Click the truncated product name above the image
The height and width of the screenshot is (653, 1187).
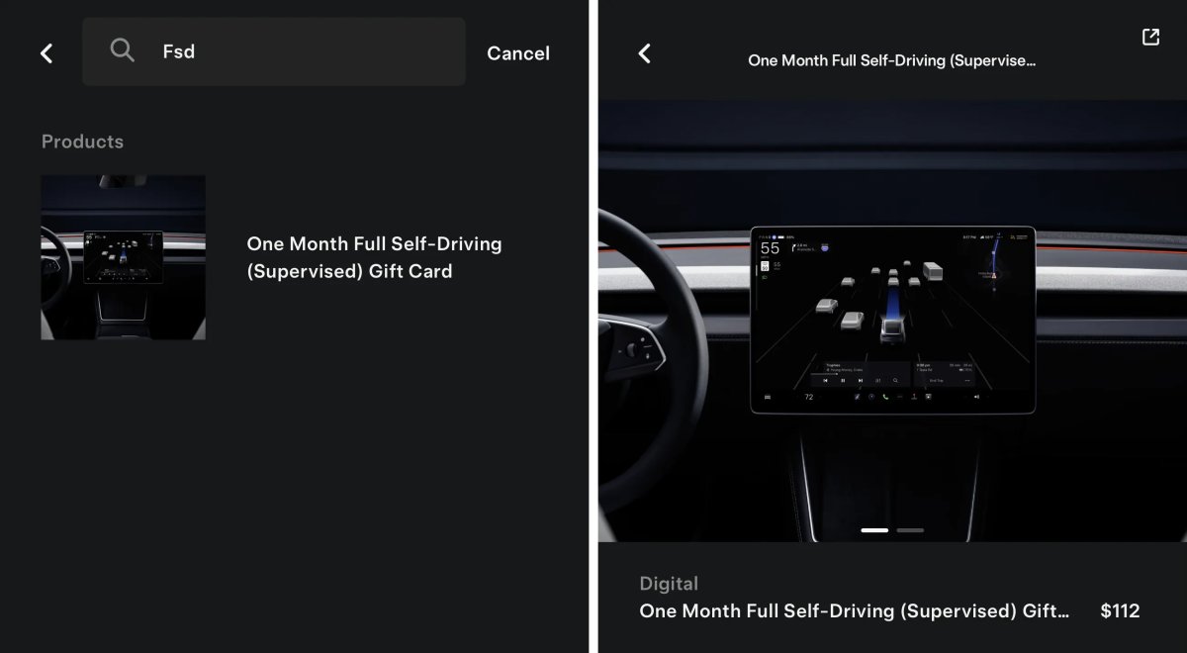(892, 60)
